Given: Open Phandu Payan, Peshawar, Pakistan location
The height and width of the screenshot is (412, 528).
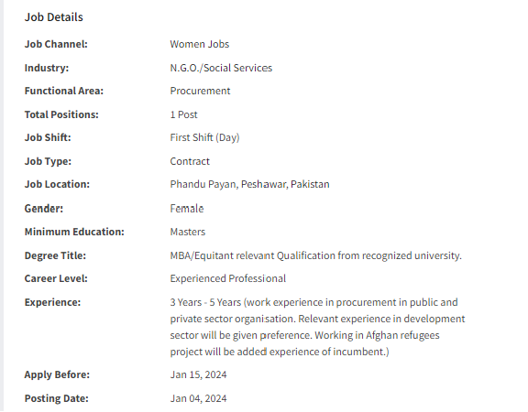Looking at the screenshot, I should pos(249,184).
